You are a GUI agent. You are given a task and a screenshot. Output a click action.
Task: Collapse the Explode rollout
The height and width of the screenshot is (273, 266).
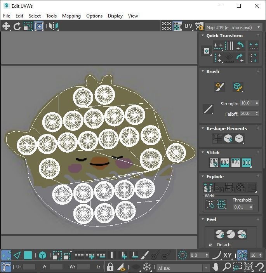(x=203, y=176)
